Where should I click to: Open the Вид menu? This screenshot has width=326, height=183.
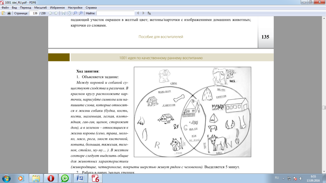click(x=14, y=8)
